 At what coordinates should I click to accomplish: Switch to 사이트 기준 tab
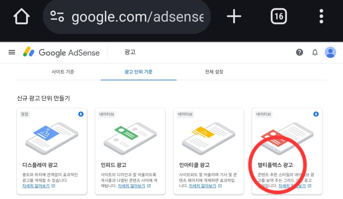click(63, 72)
